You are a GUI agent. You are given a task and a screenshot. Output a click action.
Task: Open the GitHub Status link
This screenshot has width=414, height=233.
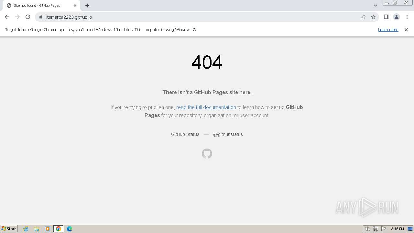185,134
